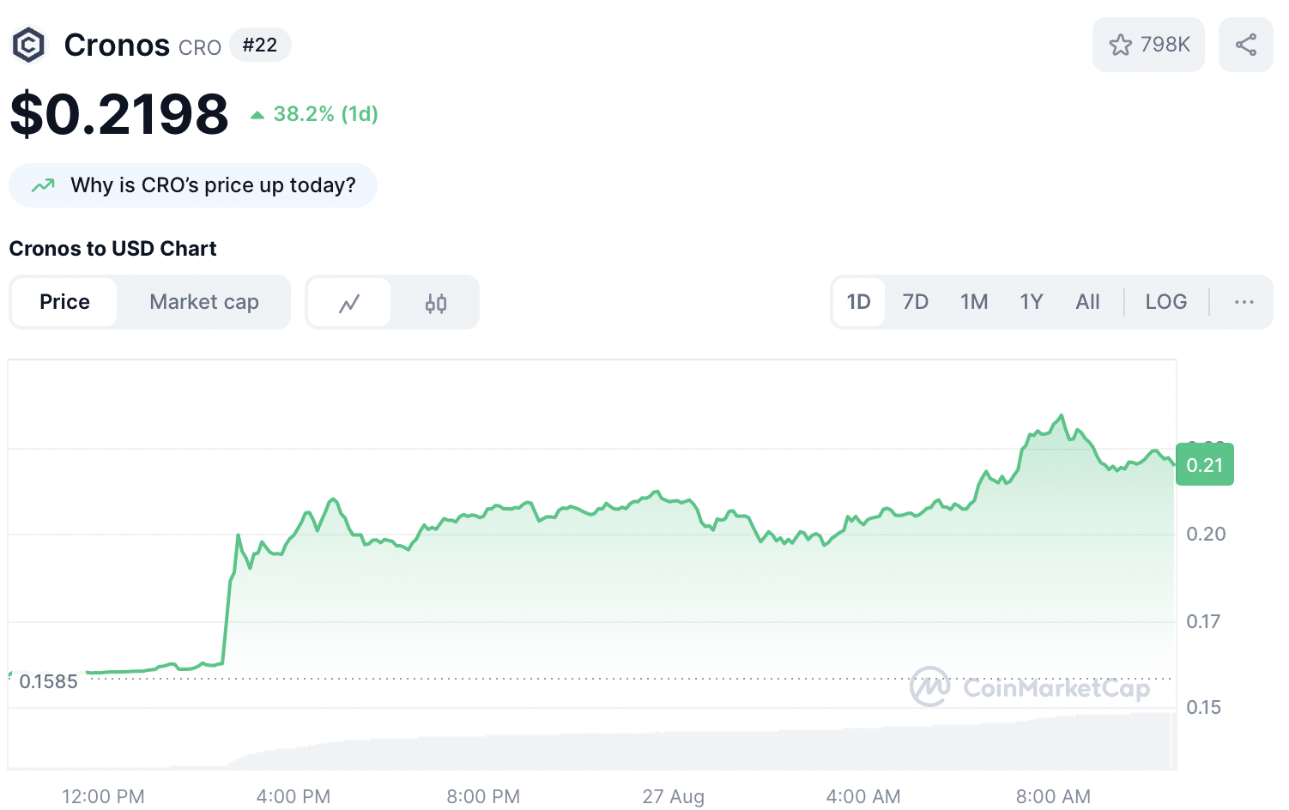The width and height of the screenshot is (1289, 810).
Task: Enable LOG scale on the chart
Action: click(x=1165, y=302)
